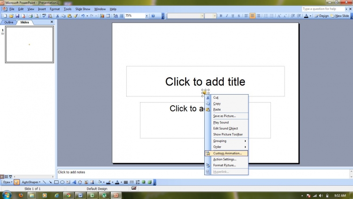Viewport: 353px width, 199px height.
Task: Select the Rectangle drawing tool
Action: tap(56, 182)
